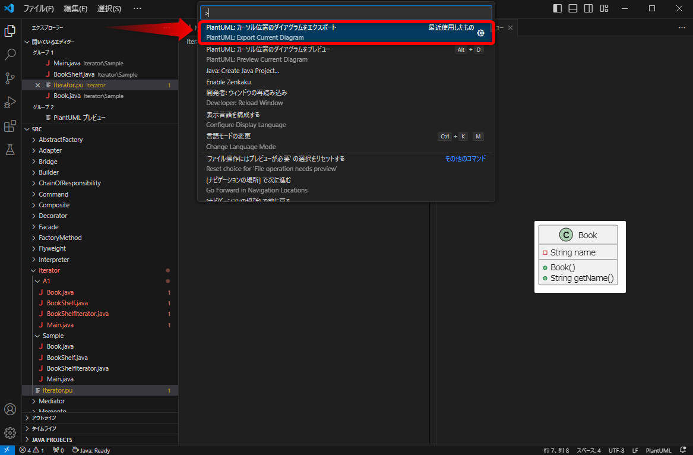The width and height of the screenshot is (693, 455).
Task: Open the Source Control icon
Action: tap(10, 78)
